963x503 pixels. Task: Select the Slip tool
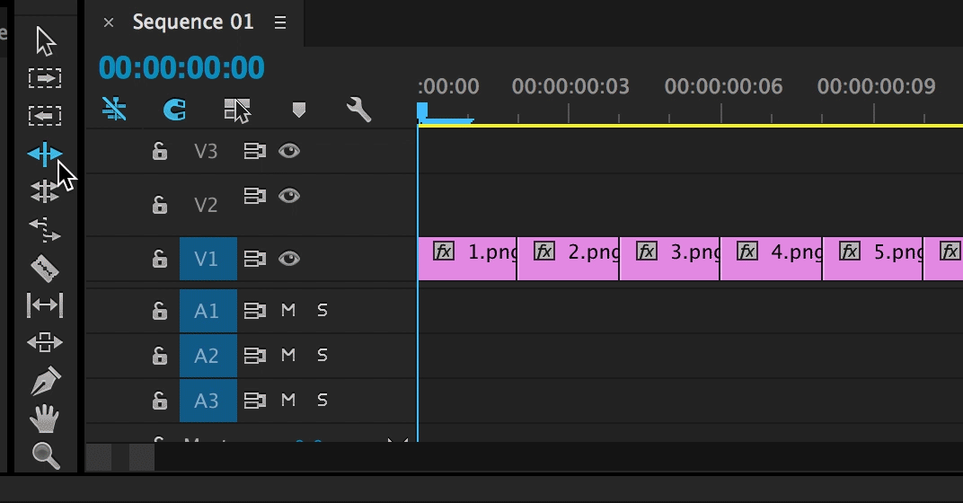click(x=45, y=305)
